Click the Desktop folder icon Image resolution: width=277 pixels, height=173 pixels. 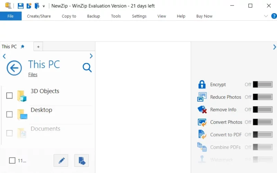coord(22,115)
